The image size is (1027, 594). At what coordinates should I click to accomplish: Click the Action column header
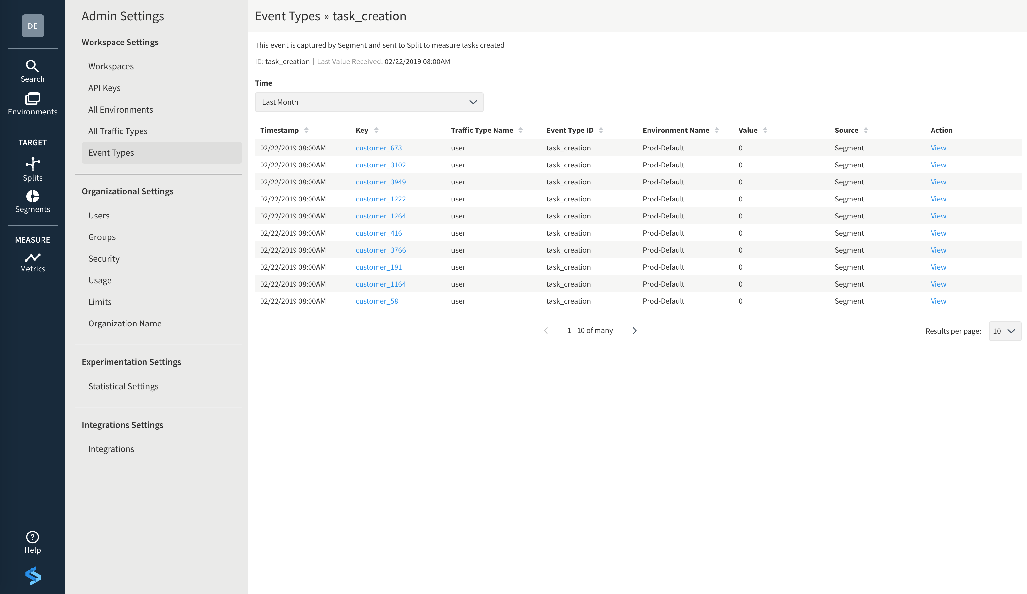(x=941, y=130)
